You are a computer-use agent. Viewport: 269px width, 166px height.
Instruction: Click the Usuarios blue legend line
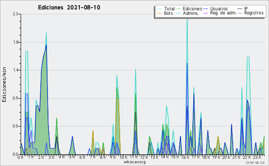point(205,9)
